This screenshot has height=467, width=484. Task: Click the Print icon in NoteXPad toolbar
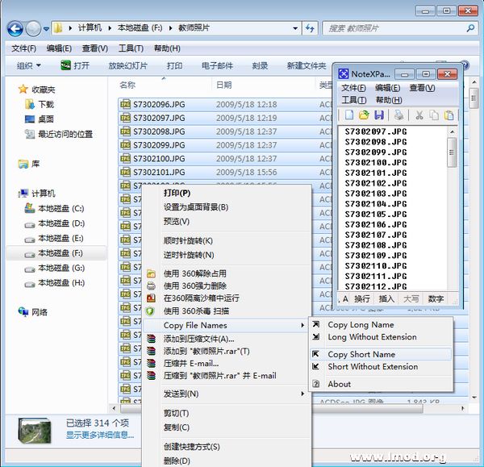[x=398, y=115]
